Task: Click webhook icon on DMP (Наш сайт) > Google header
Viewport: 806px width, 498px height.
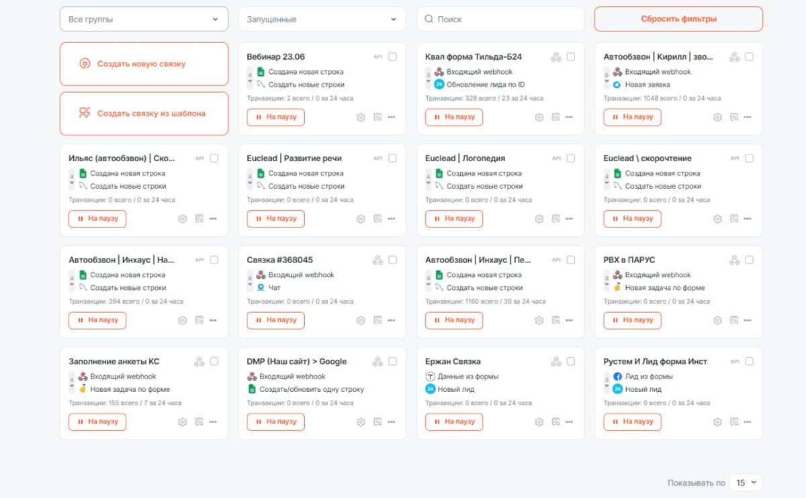Action: pos(377,361)
